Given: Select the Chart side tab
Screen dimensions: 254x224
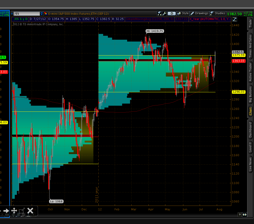Looking at the screenshot, I should coord(250,111).
